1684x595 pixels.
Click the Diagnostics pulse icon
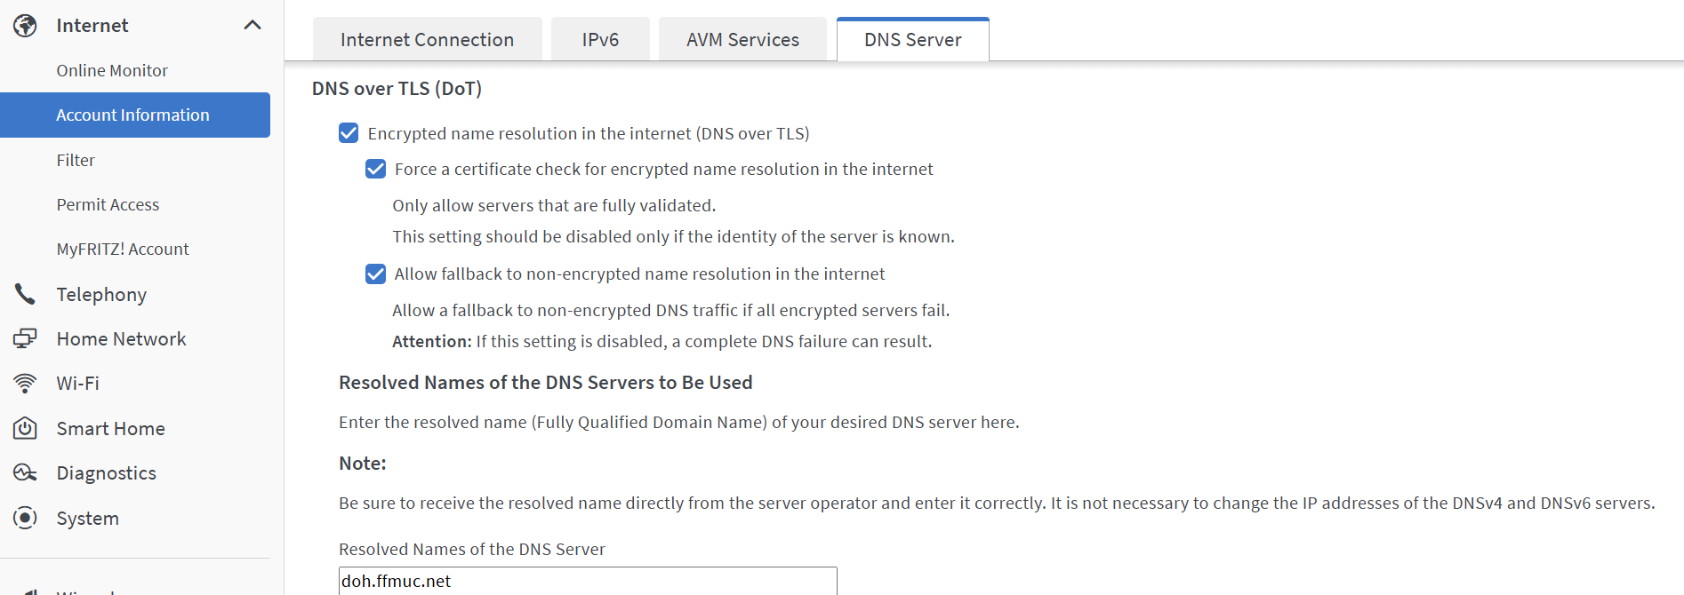pos(25,472)
